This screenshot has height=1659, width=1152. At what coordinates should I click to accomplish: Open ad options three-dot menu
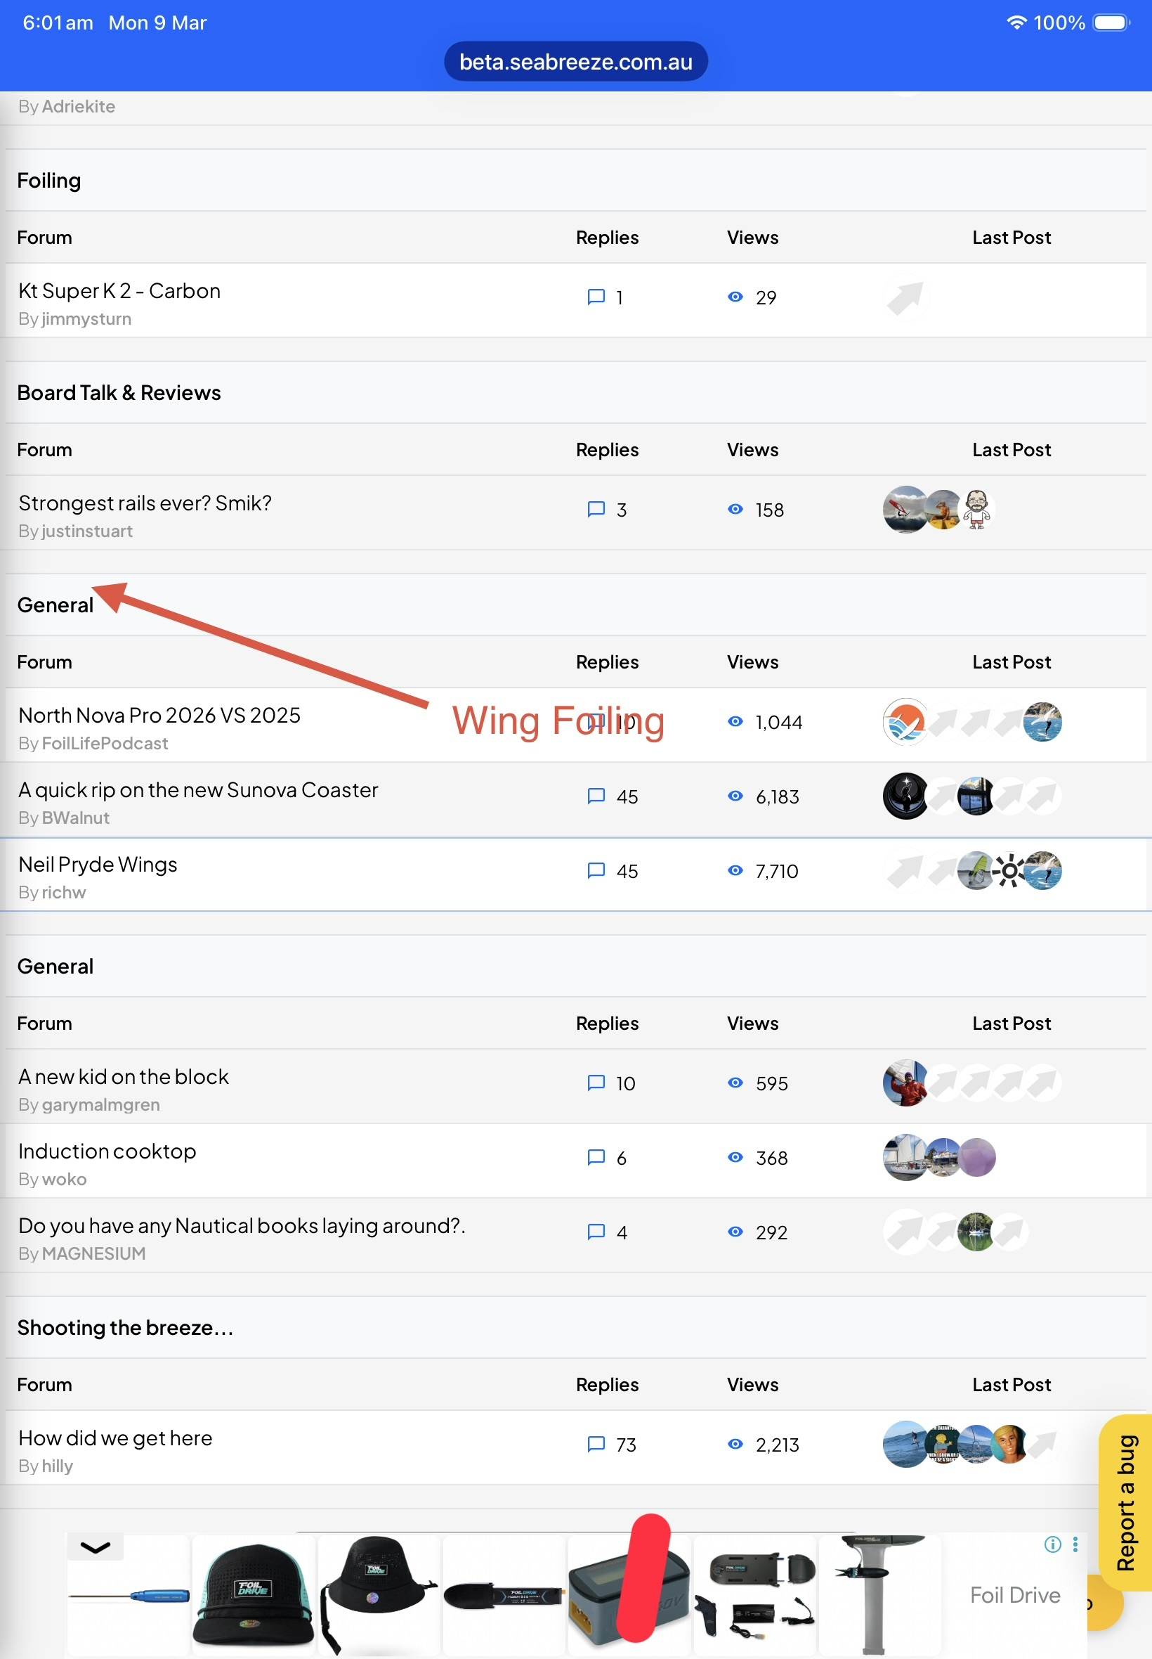pos(1075,1544)
